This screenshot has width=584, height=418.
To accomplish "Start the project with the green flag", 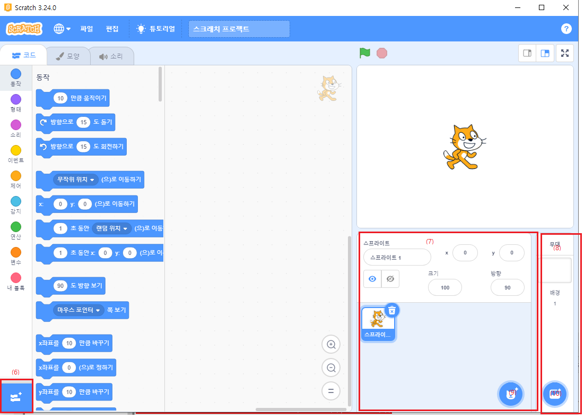I will tap(364, 53).
